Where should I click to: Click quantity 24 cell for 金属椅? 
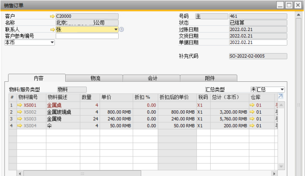point(90,118)
